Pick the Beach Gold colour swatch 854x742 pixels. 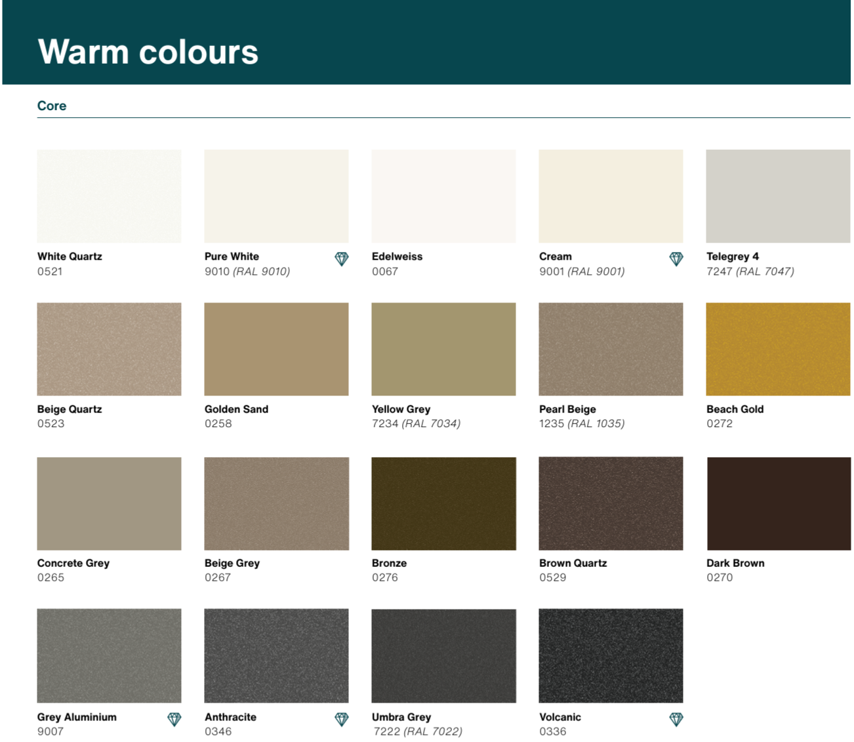778,349
